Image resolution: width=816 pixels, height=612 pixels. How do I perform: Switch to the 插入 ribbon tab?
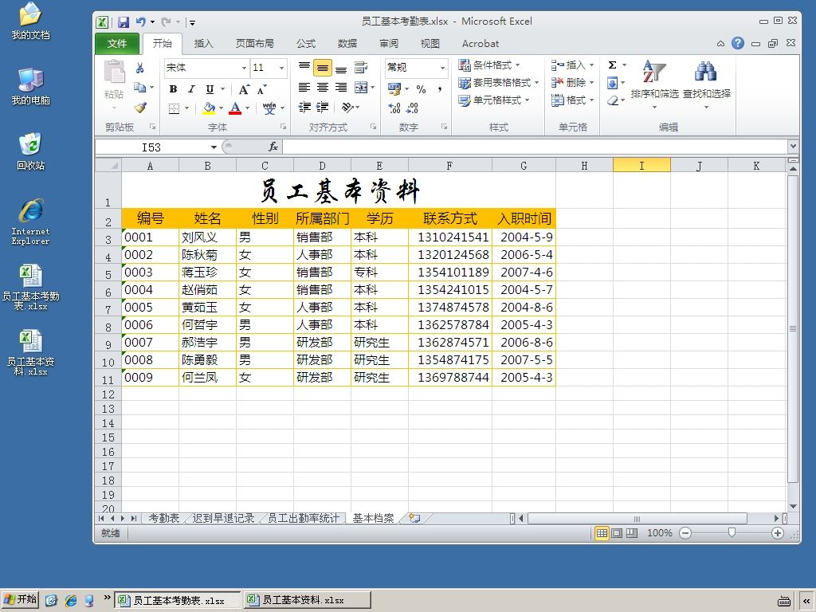pos(203,44)
